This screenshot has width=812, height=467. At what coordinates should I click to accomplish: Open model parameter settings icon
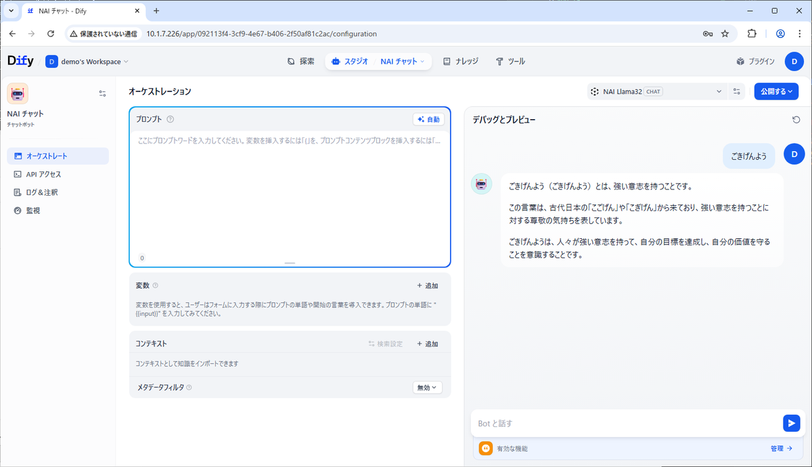click(x=737, y=91)
